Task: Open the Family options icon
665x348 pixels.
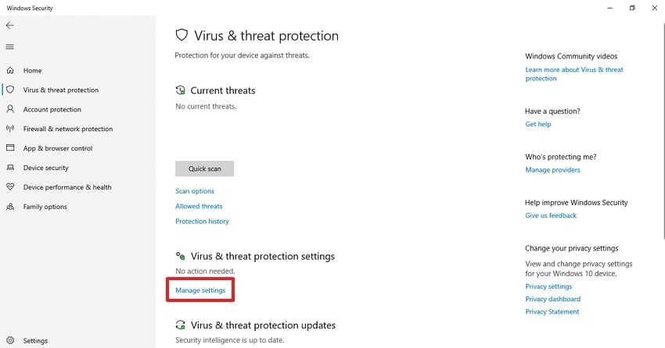Action: 10,207
